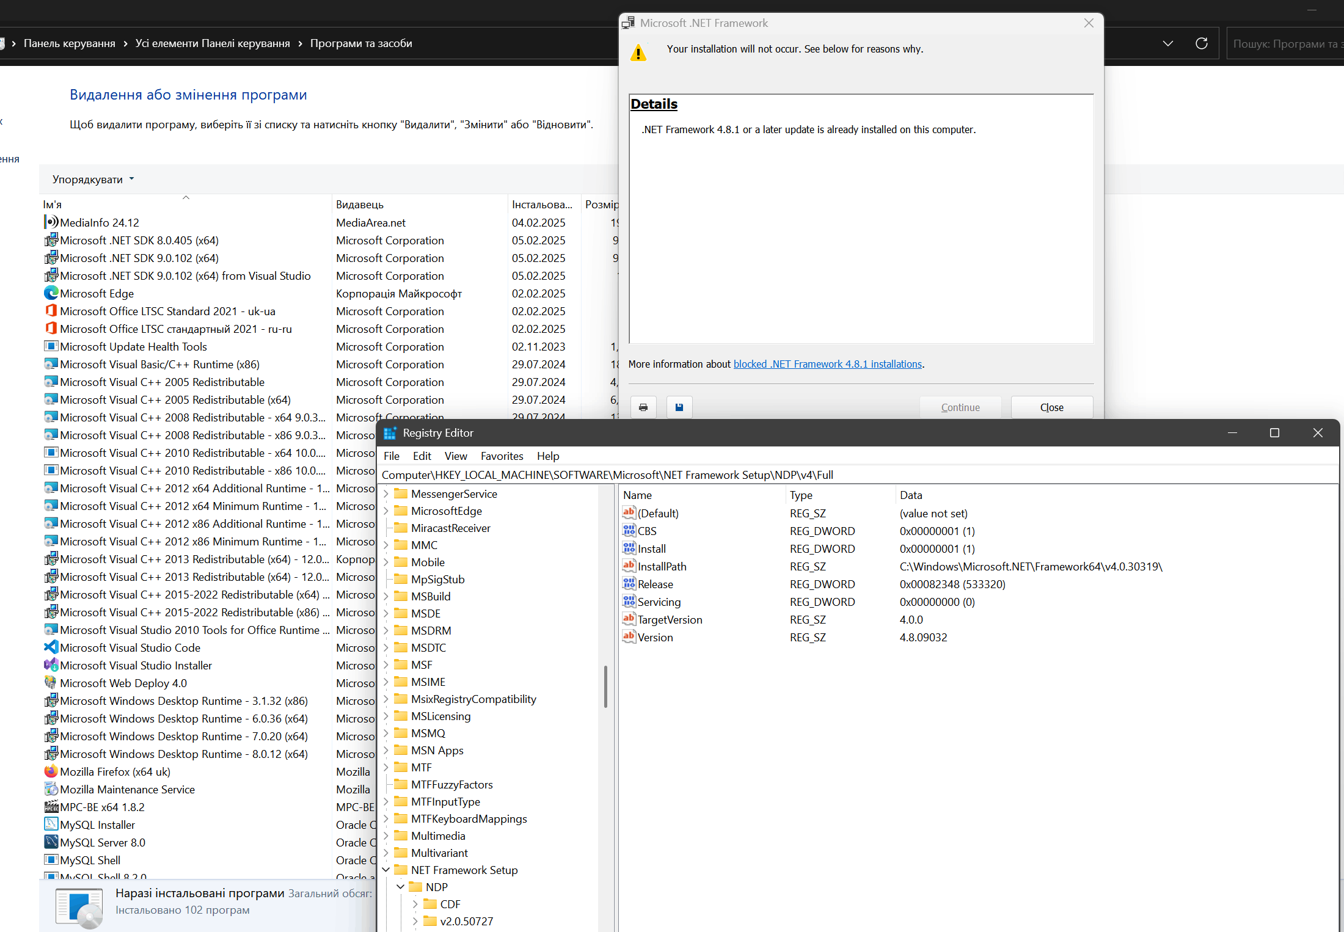Click the save (floppy disk) icon in .NET dialog
This screenshot has height=932, width=1344.
679,407
